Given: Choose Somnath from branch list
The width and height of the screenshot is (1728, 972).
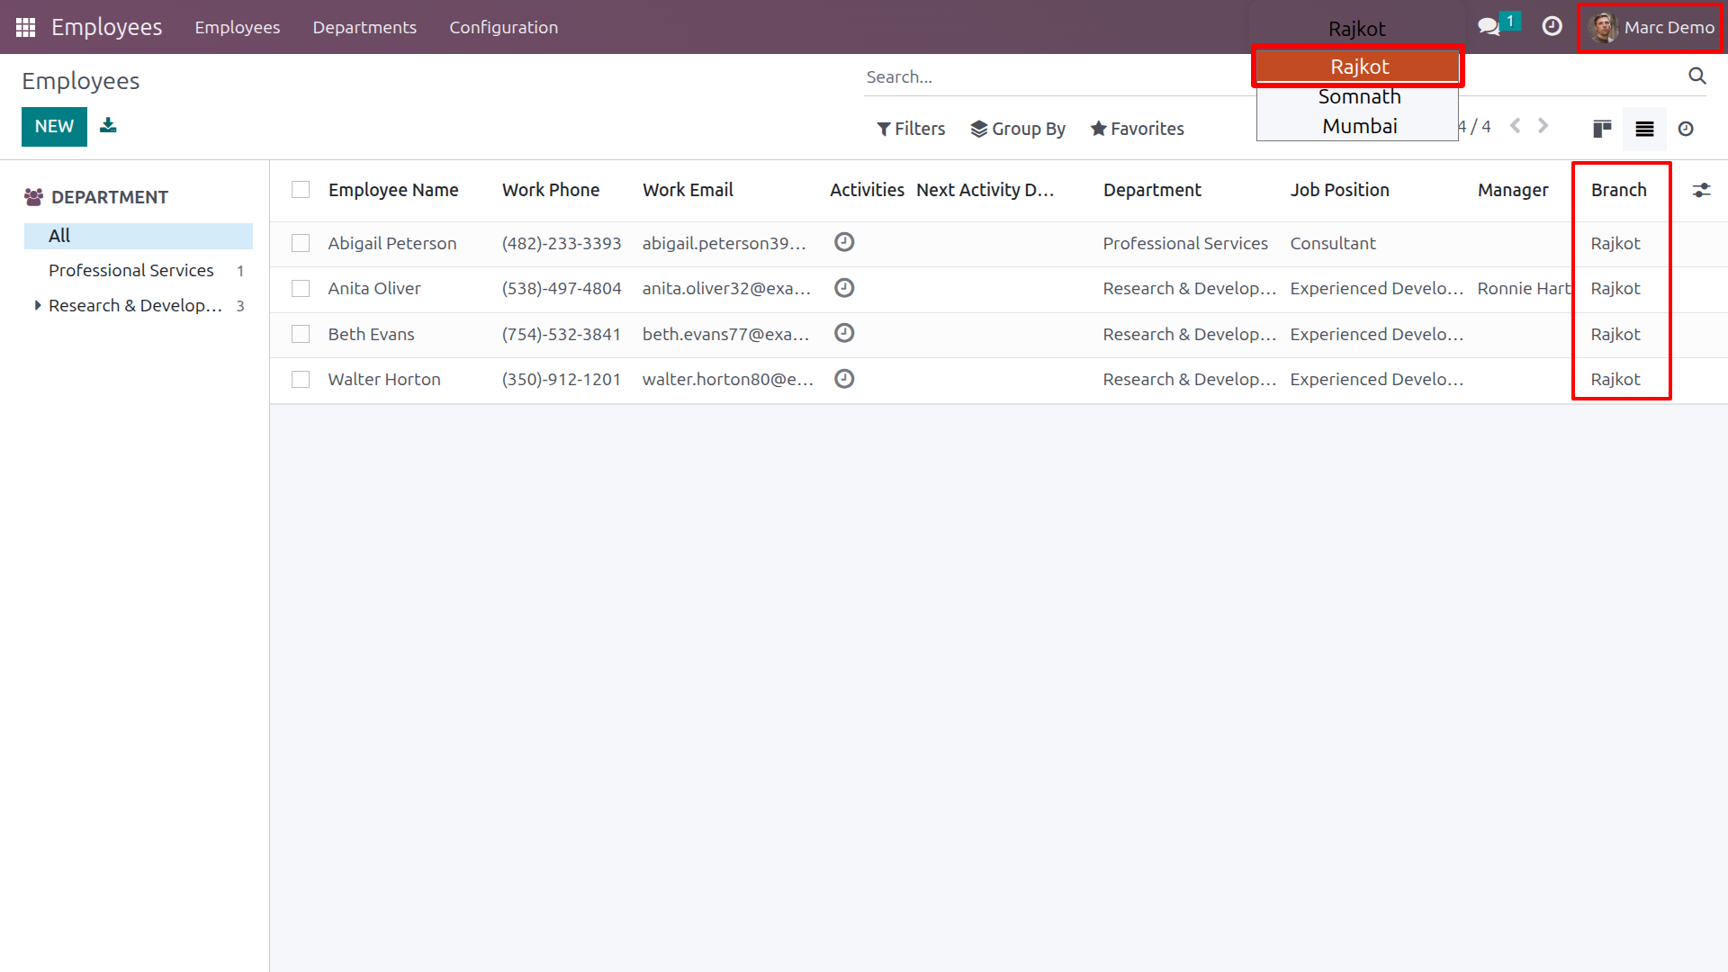Looking at the screenshot, I should click(x=1358, y=96).
